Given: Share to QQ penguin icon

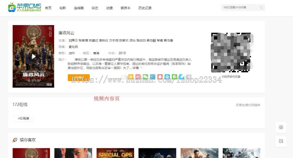Looking at the screenshot, I should (x=160, y=77).
